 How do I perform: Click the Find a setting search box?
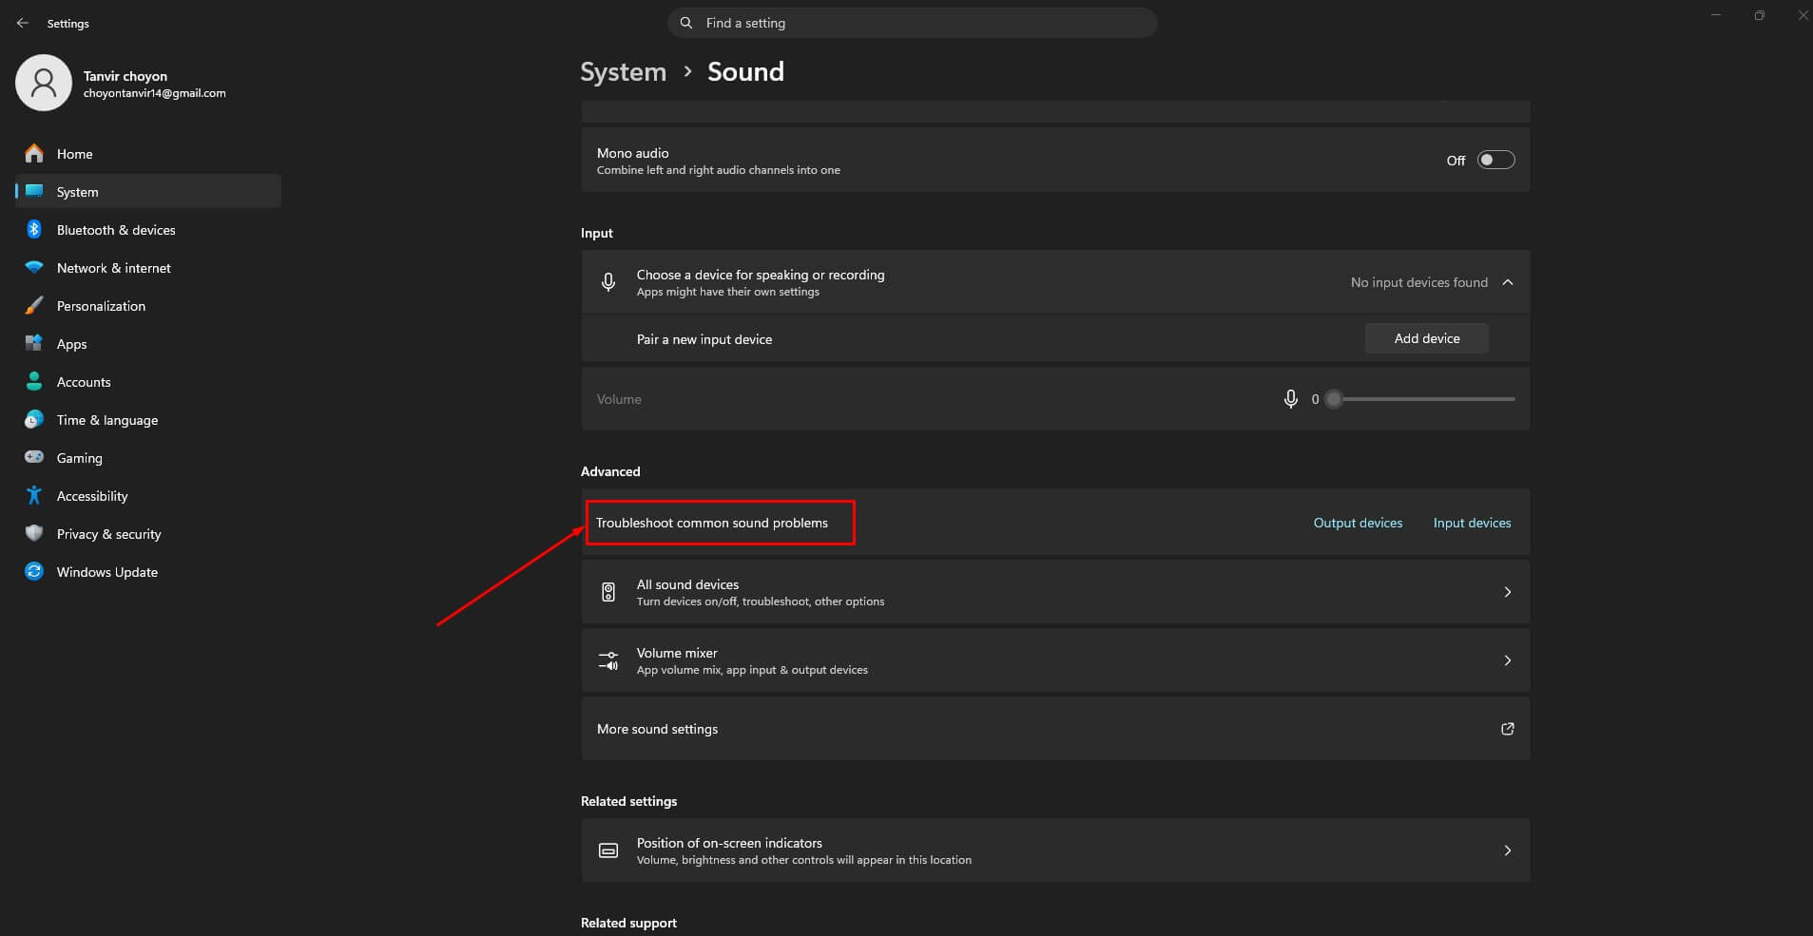[913, 23]
